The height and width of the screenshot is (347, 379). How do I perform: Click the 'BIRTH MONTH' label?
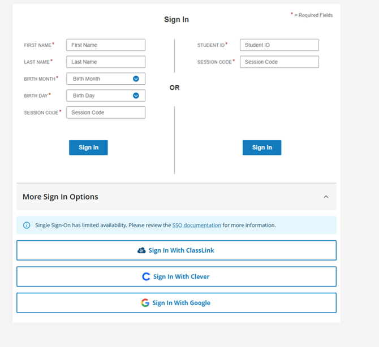(40, 79)
